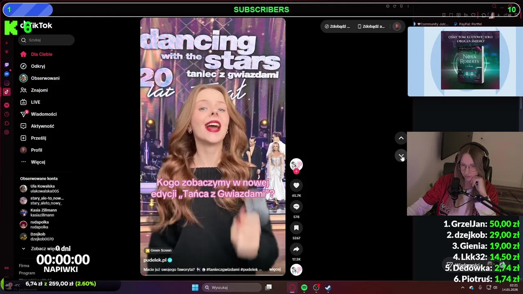523x294 pixels.
Task: Open Messenger in the browser sidebar
Action: 7,74
